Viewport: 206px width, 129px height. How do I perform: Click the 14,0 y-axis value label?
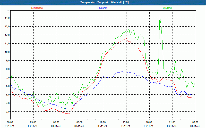click(6, 18)
